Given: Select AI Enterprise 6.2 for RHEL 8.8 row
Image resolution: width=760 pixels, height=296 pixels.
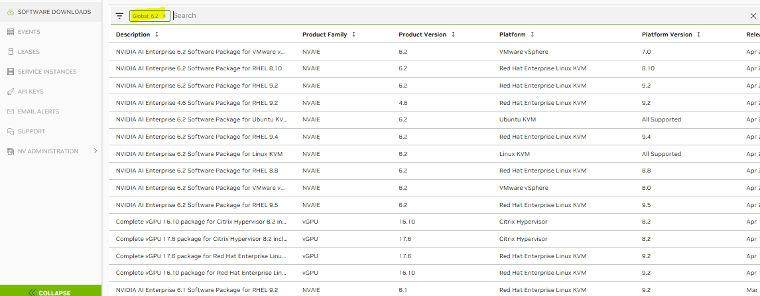Looking at the screenshot, I should pos(435,171).
